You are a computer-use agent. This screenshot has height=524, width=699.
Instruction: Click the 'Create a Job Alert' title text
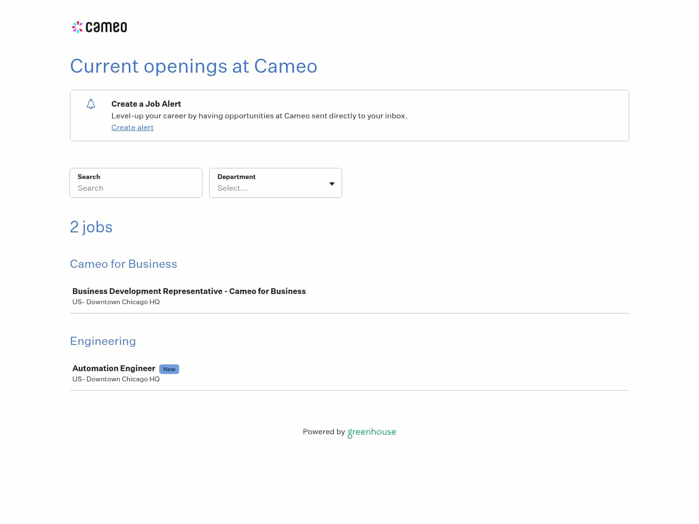[x=146, y=104]
